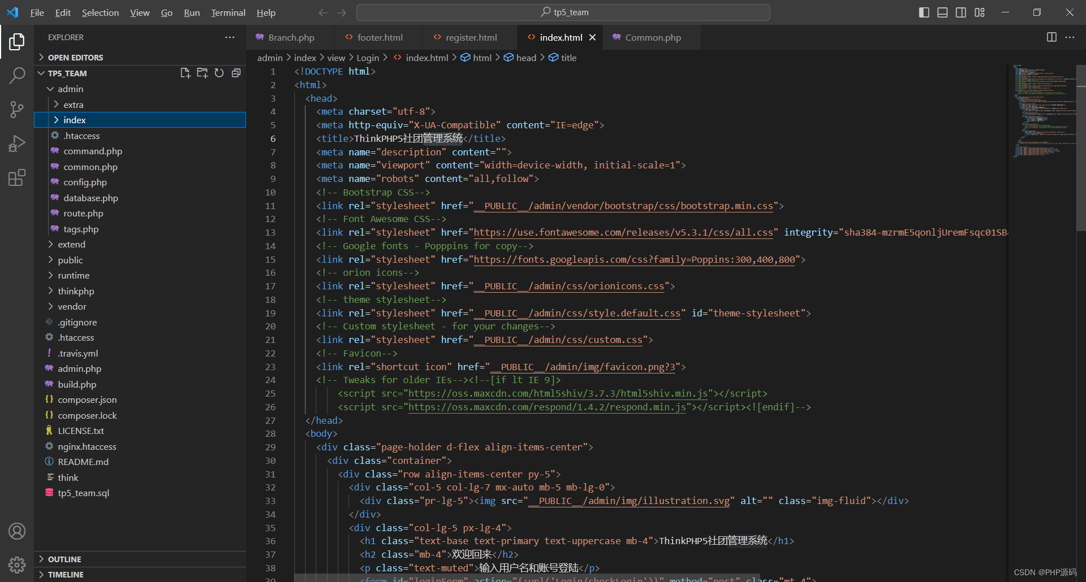Open the Run menu
This screenshot has width=1086, height=582.
point(192,12)
